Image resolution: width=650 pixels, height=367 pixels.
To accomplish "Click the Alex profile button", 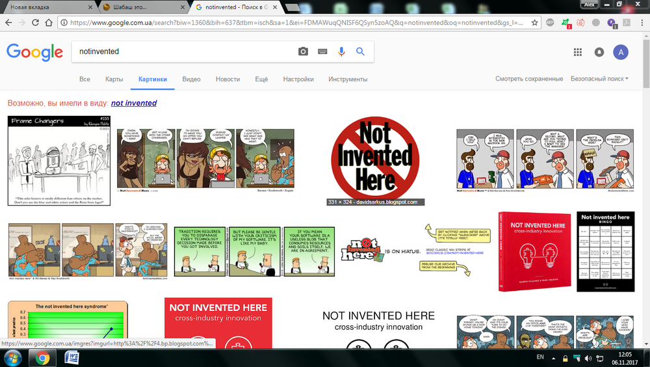I will [x=589, y=4].
